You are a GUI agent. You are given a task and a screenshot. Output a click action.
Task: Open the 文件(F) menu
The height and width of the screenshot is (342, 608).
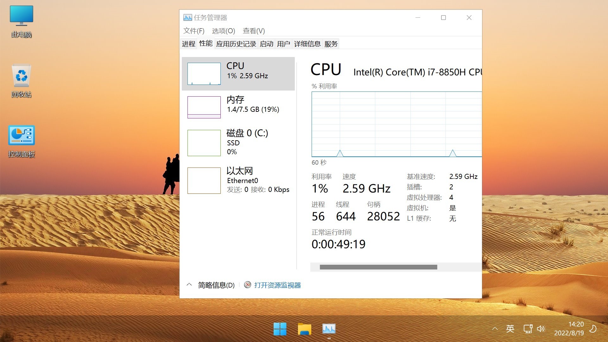coord(193,31)
